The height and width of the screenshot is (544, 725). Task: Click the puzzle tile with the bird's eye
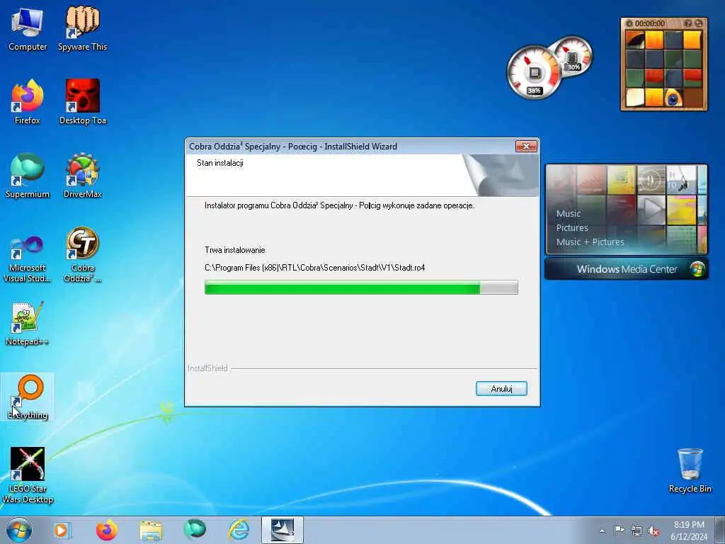[673, 97]
